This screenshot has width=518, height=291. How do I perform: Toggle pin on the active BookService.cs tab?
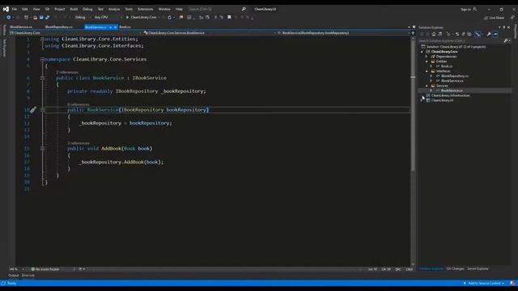click(x=110, y=27)
